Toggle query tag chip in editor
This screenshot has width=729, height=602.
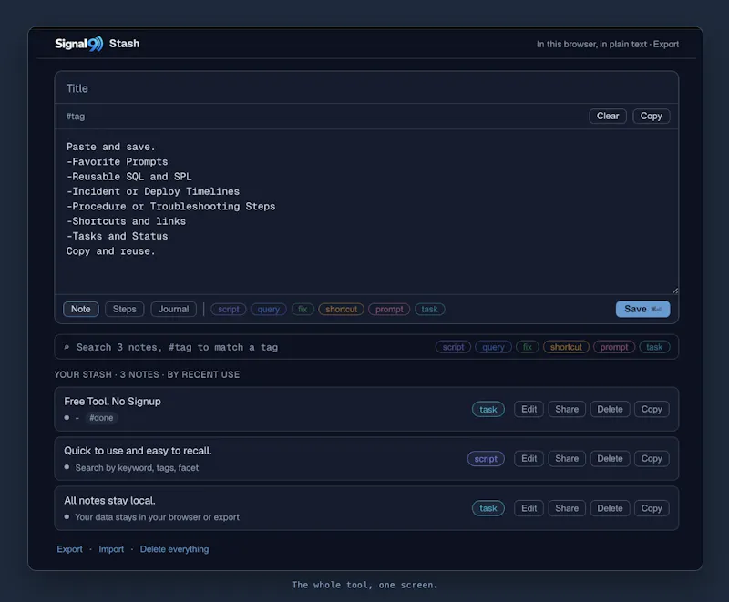coord(268,310)
